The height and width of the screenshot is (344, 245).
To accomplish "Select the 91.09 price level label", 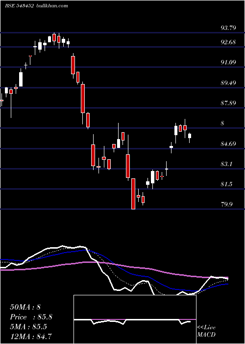I will [x=228, y=62].
